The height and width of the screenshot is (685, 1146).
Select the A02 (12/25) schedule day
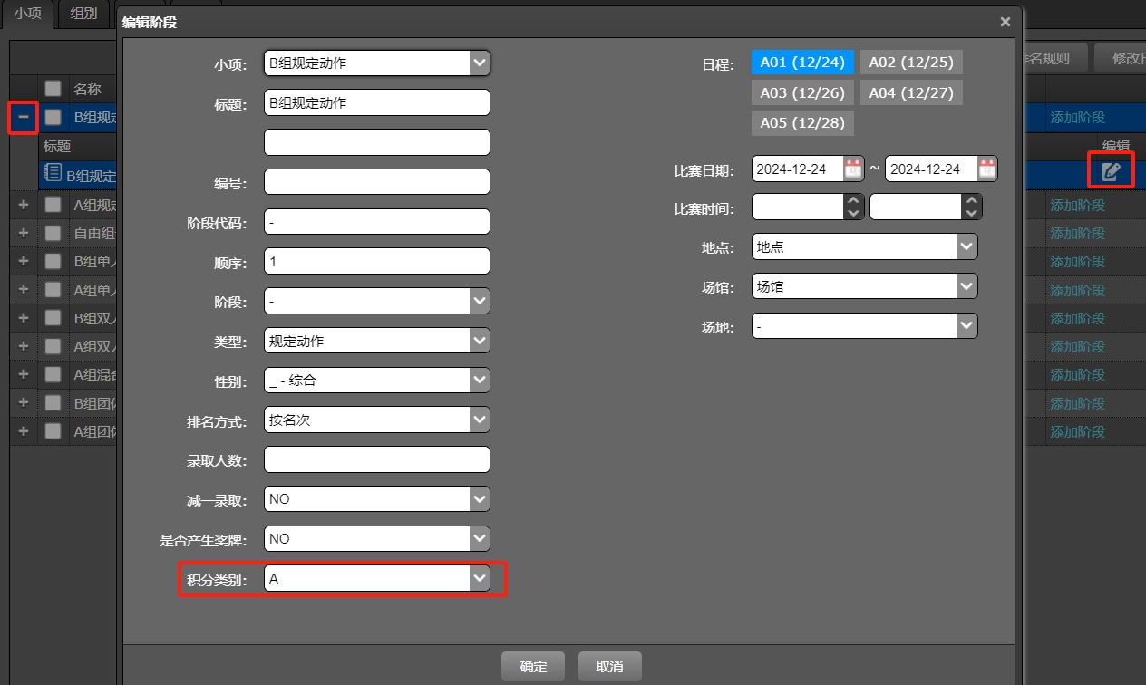(911, 63)
